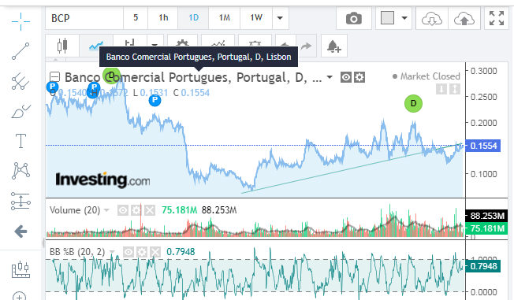Viewport: 514px width, 300px height.
Task: Select the Text annotation tool
Action: point(20,141)
